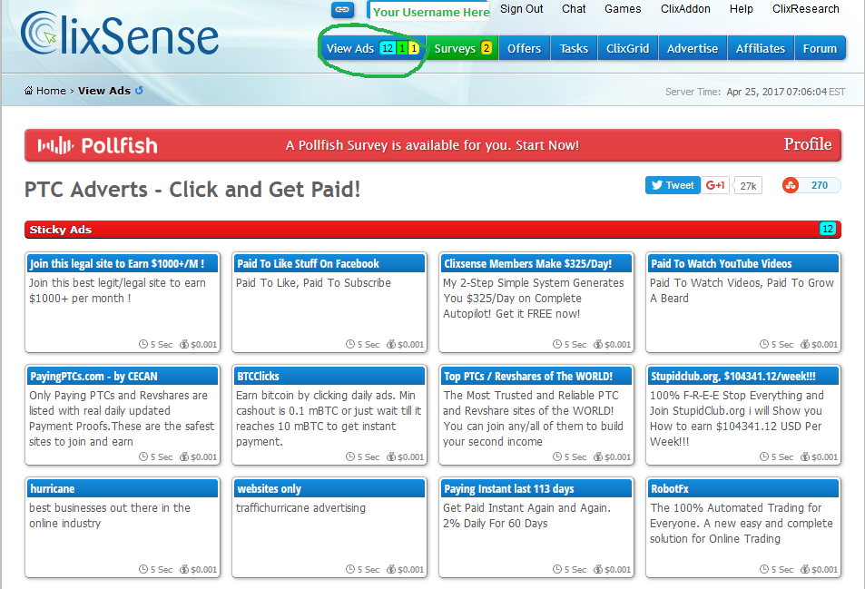The height and width of the screenshot is (589, 865).
Task: Open the Advertise tab
Action: pyautogui.click(x=693, y=48)
